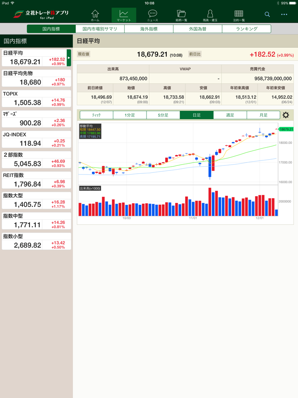Open the 銘柄一覧 folder icon

point(181,15)
